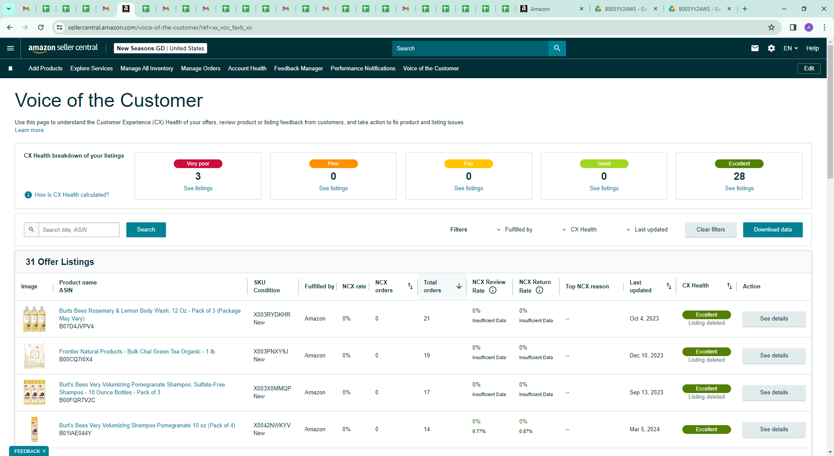The image size is (834, 456).
Task: See details for Burts Bees Rosemary Body Wash
Action: pyautogui.click(x=774, y=319)
